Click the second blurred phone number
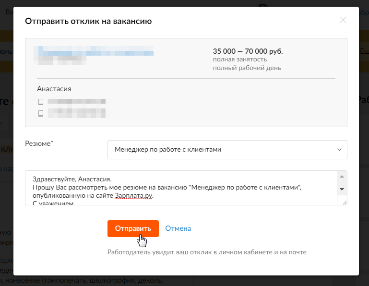 pos(76,113)
